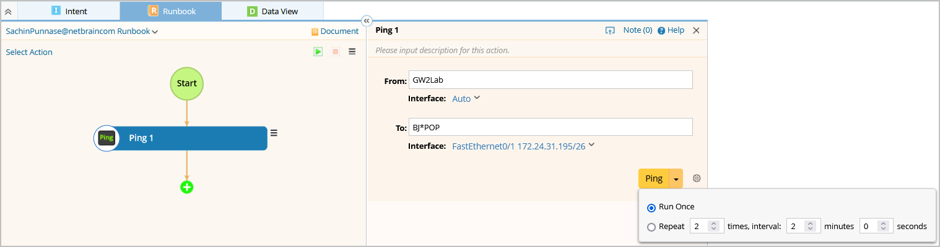The width and height of the screenshot is (940, 247).
Task: Click the stop runbook icon
Action: tap(336, 52)
